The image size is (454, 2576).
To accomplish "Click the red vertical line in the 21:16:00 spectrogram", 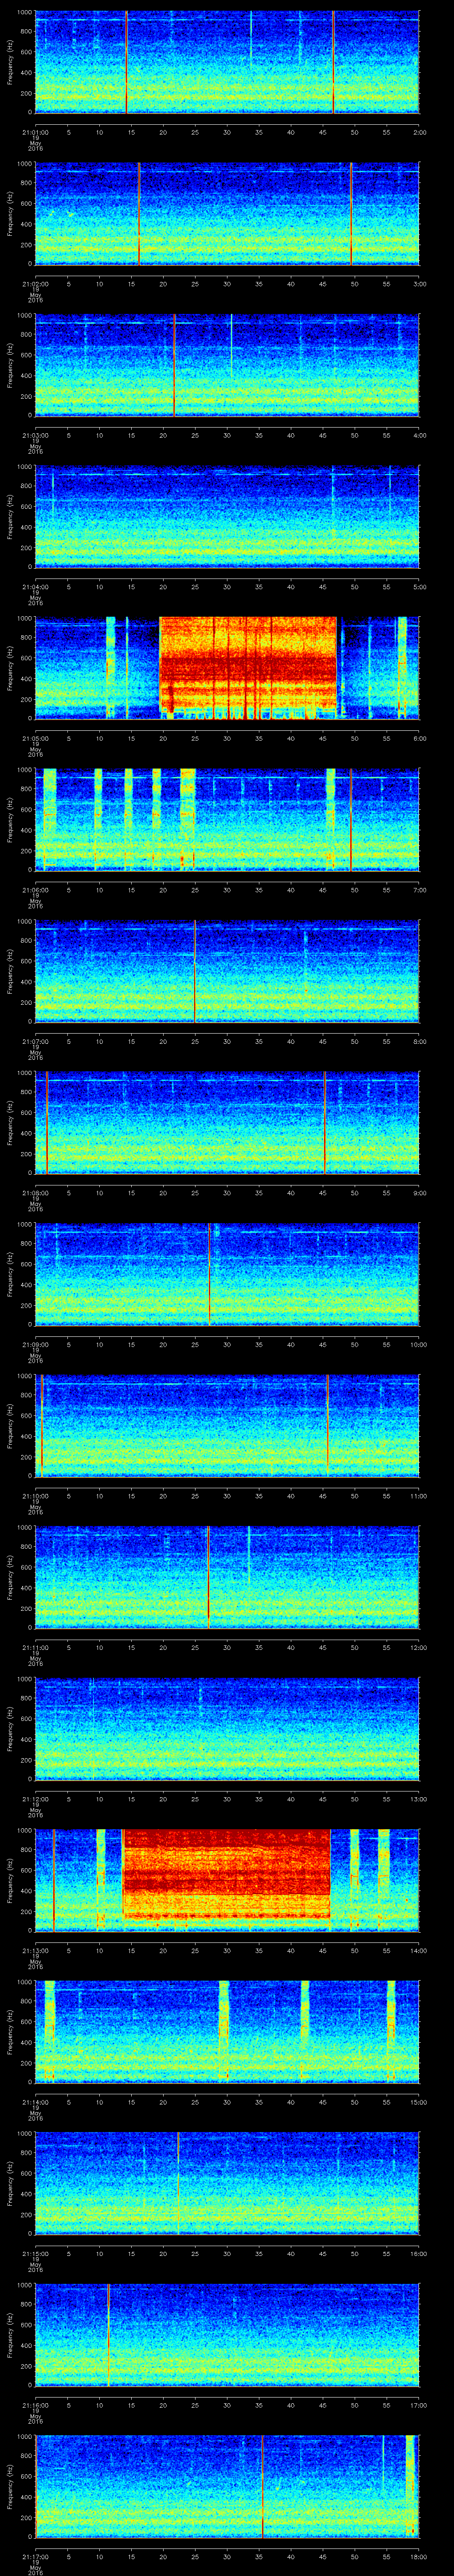I will tap(108, 2334).
